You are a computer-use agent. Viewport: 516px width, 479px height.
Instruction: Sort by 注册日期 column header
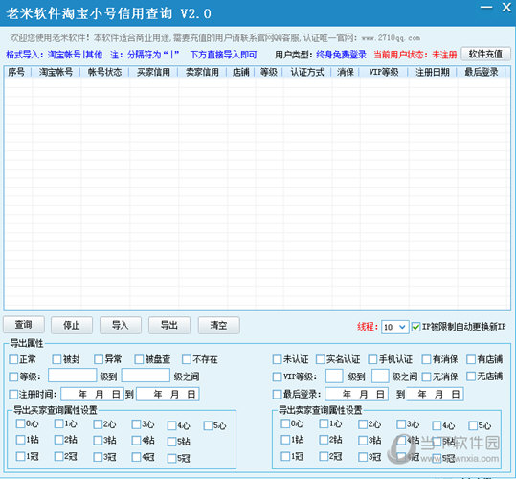[433, 72]
